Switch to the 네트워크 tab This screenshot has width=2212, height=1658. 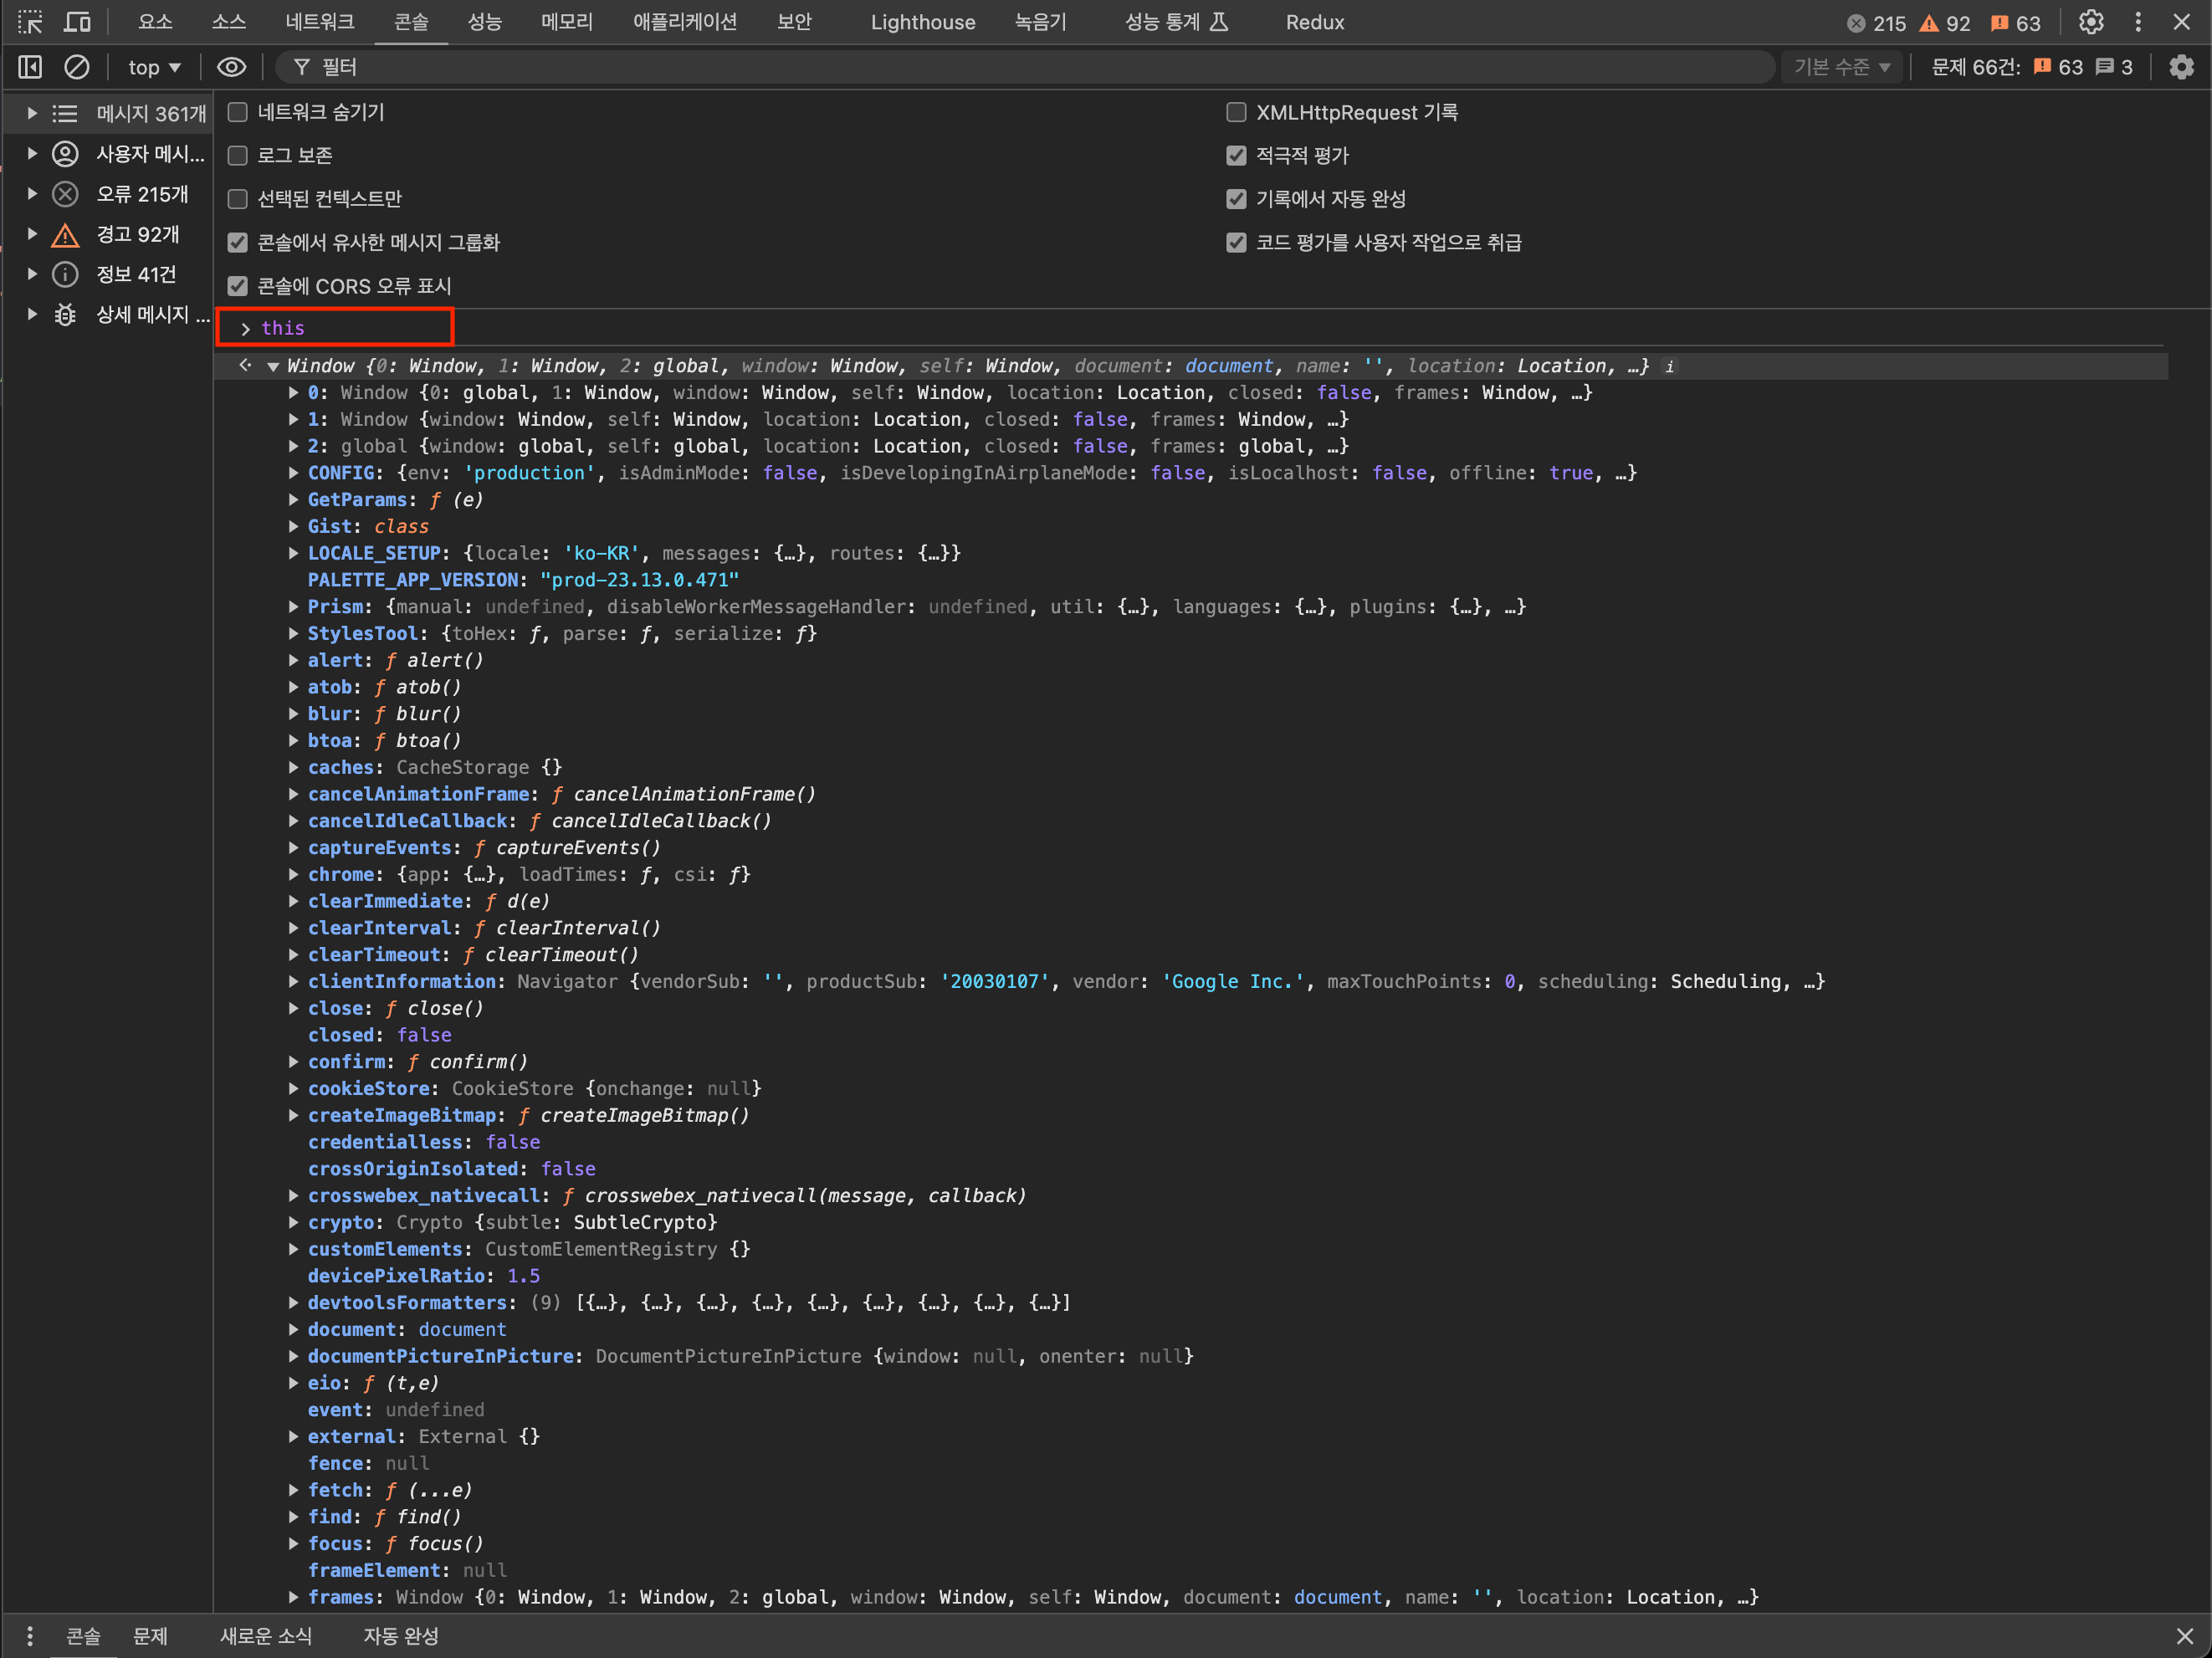click(319, 22)
